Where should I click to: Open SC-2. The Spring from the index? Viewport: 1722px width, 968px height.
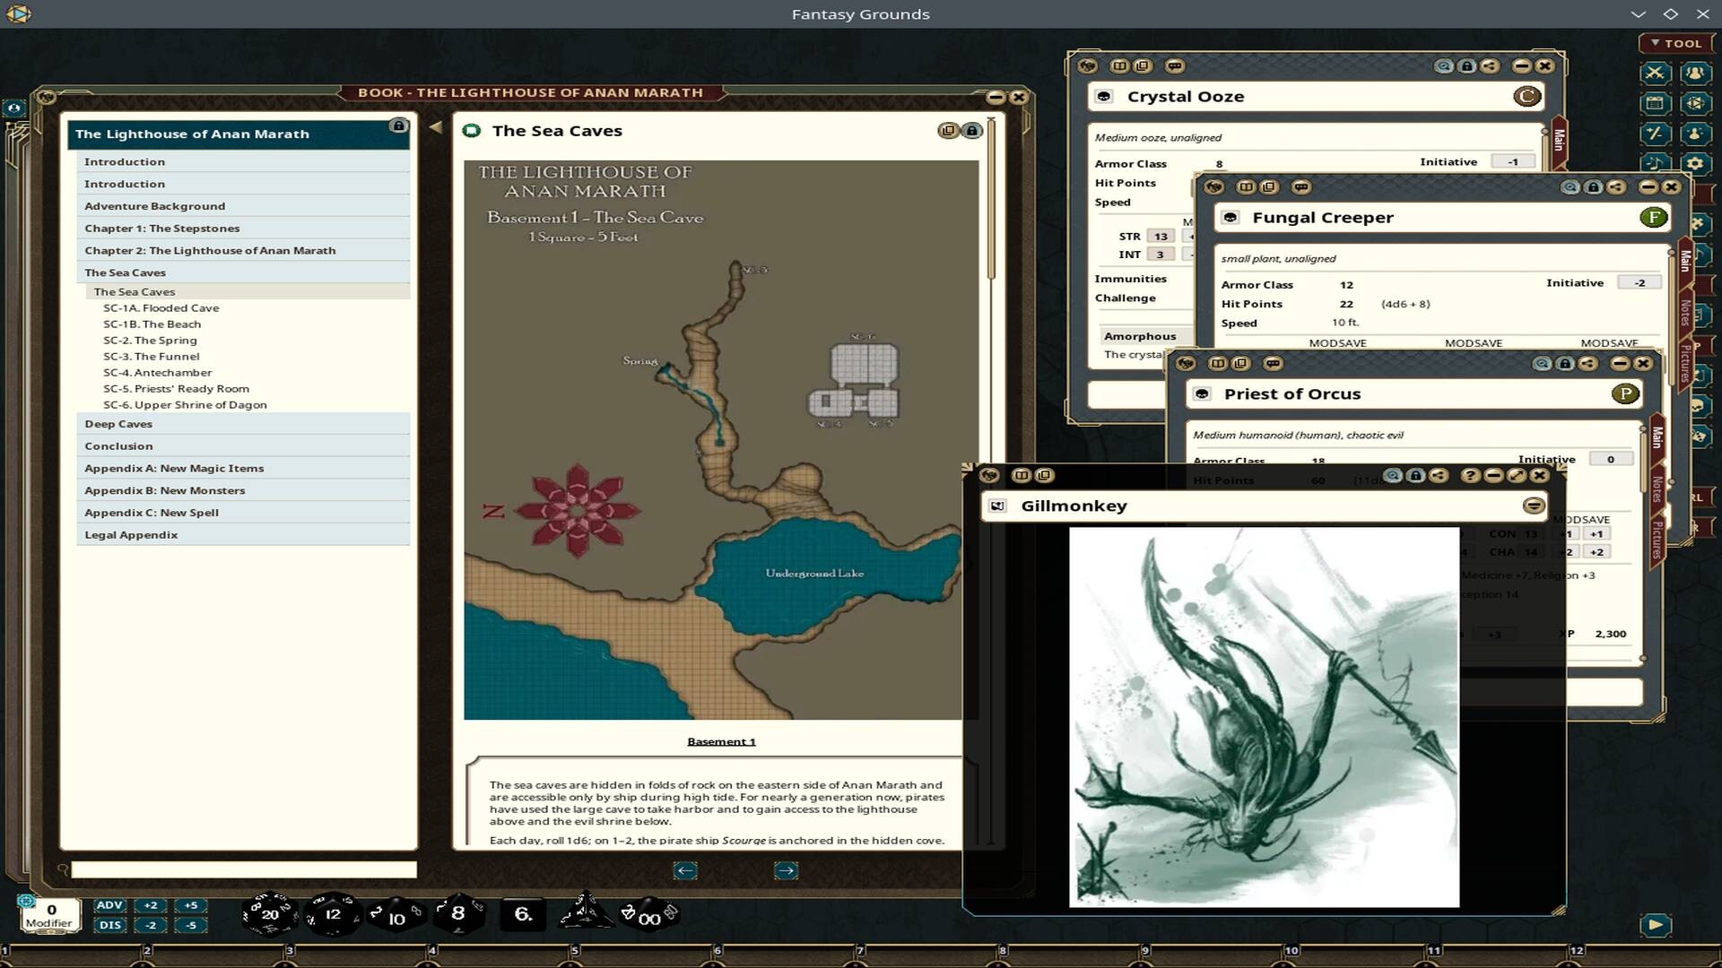pos(150,340)
